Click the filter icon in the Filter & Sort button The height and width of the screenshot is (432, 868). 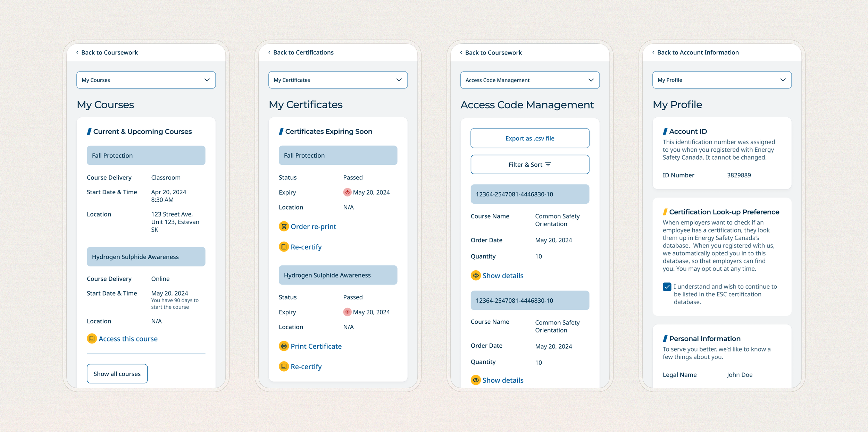coord(548,164)
